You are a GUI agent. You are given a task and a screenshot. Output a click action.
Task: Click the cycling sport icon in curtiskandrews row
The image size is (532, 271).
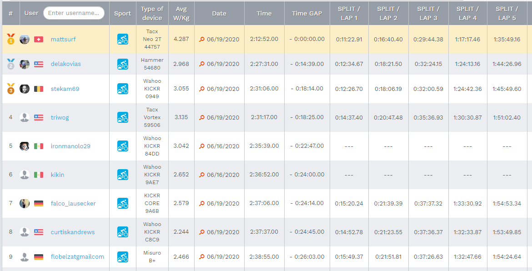click(122, 232)
